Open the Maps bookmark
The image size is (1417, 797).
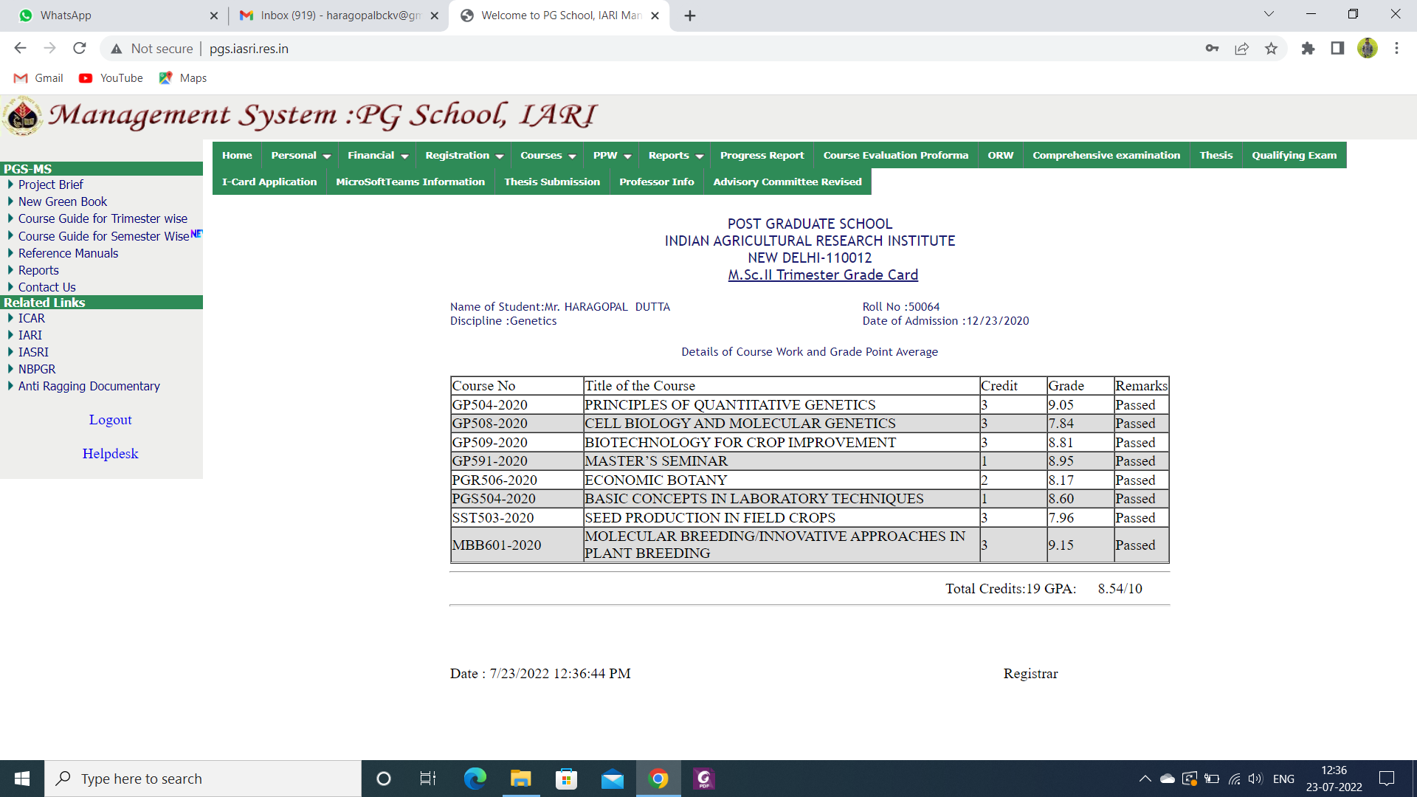183,78
